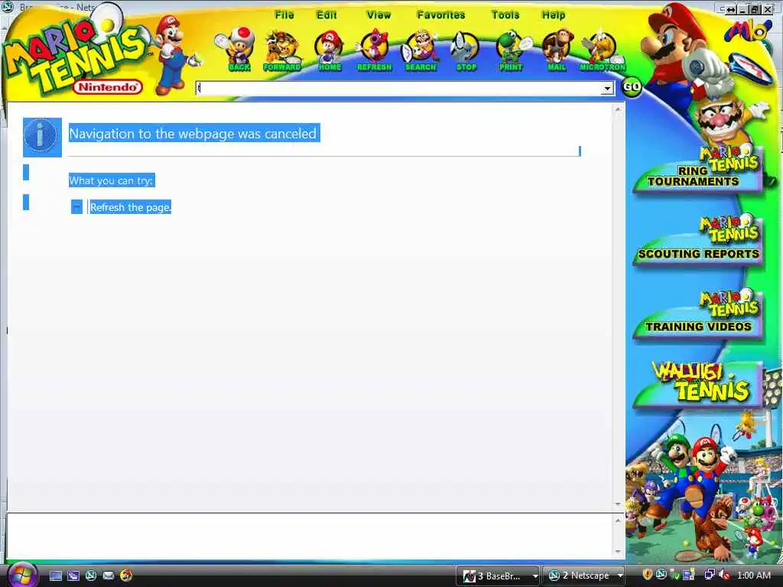This screenshot has width=783, height=587.
Task: Open the Favorites menu
Action: tap(441, 15)
